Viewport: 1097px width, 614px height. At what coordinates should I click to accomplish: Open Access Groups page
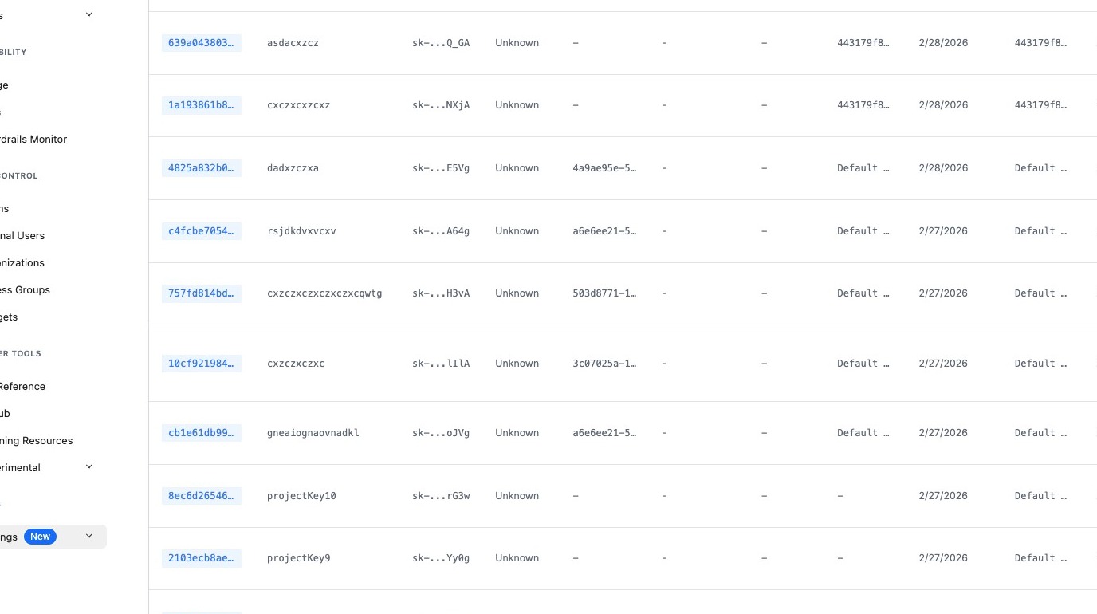[x=26, y=289]
